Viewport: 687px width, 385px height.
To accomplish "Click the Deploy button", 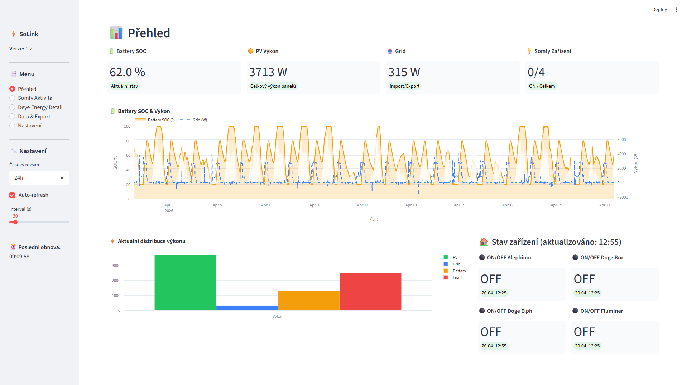I will point(659,10).
